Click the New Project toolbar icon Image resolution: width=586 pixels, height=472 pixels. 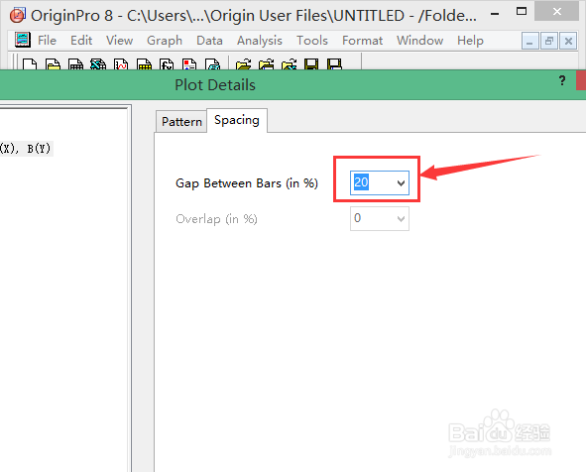tap(30, 64)
